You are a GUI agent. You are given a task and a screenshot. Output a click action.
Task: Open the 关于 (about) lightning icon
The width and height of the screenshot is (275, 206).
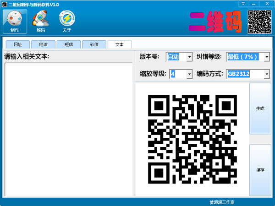67,22
